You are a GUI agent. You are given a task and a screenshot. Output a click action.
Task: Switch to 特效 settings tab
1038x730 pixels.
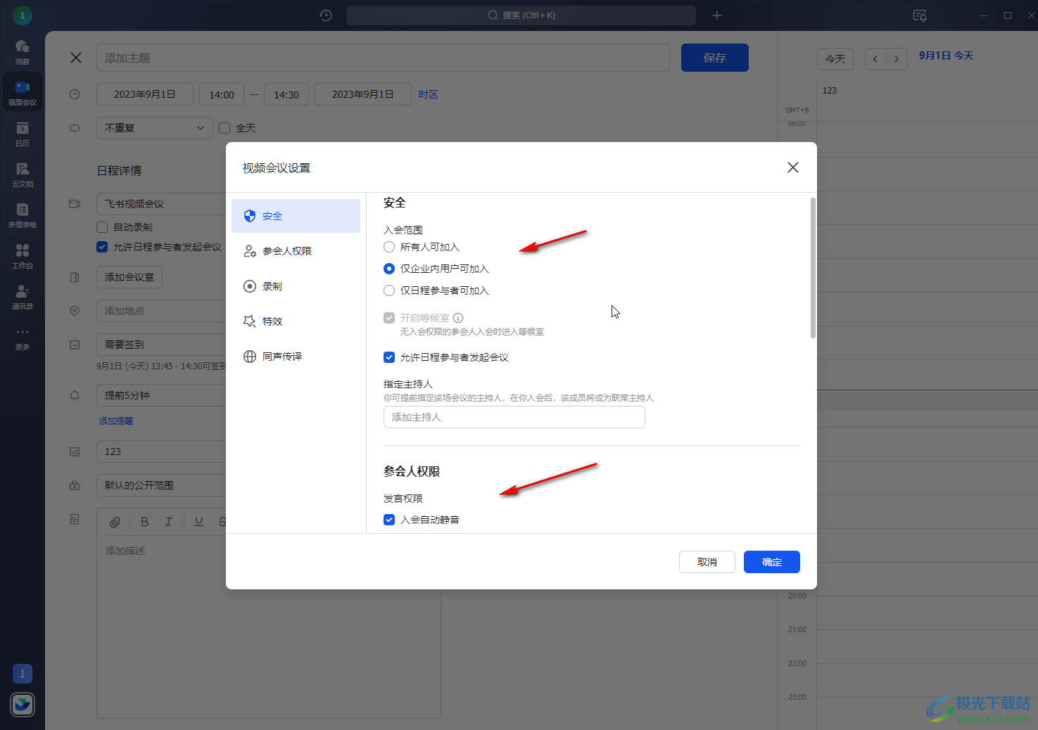(296, 321)
